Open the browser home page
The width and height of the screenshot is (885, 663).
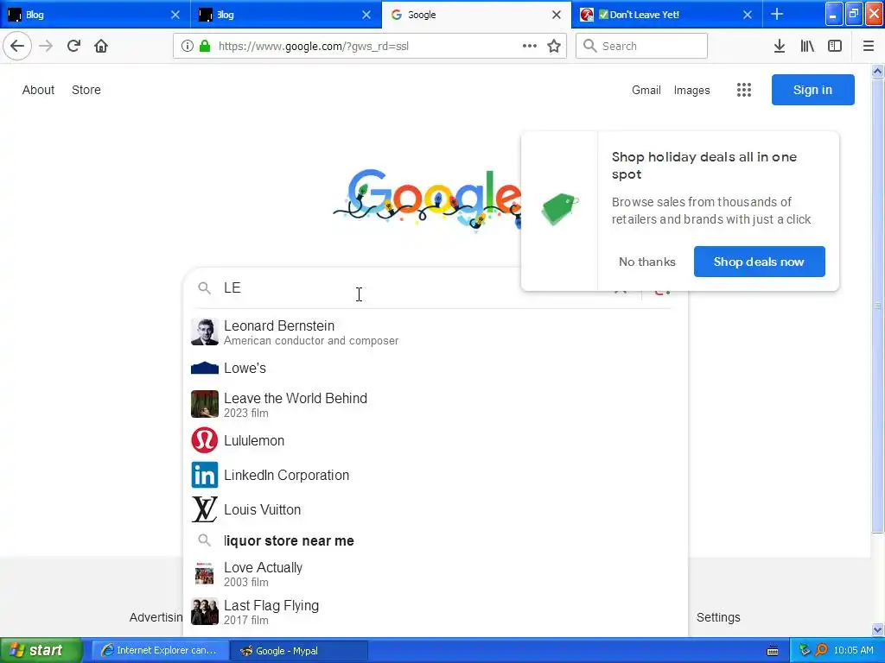(101, 46)
